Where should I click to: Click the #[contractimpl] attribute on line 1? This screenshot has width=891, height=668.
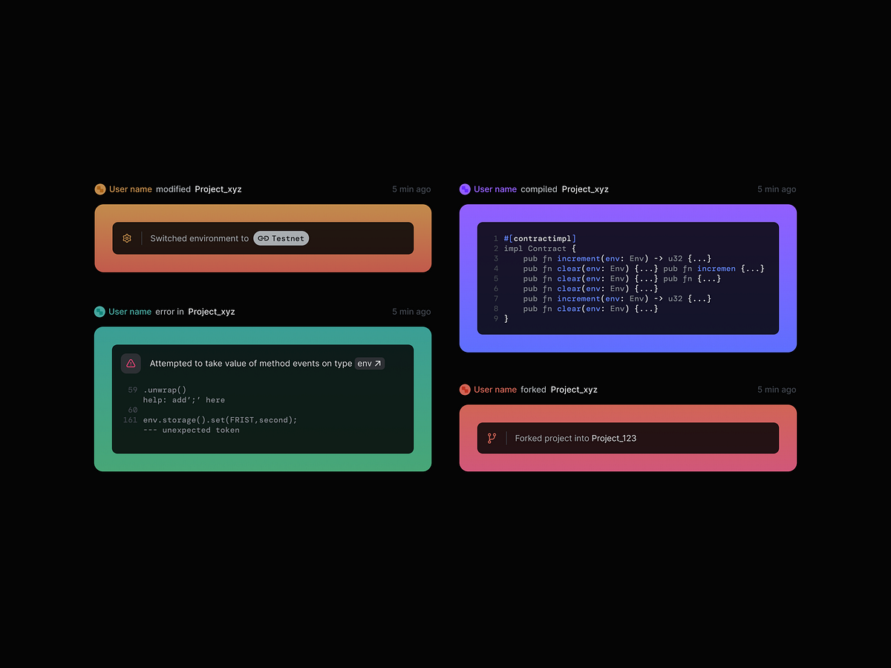point(540,238)
